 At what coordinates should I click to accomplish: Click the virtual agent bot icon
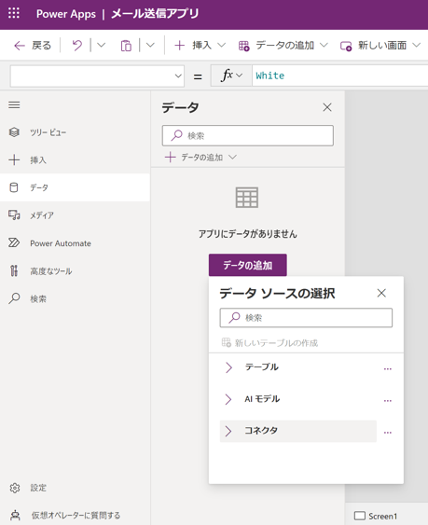click(x=15, y=516)
